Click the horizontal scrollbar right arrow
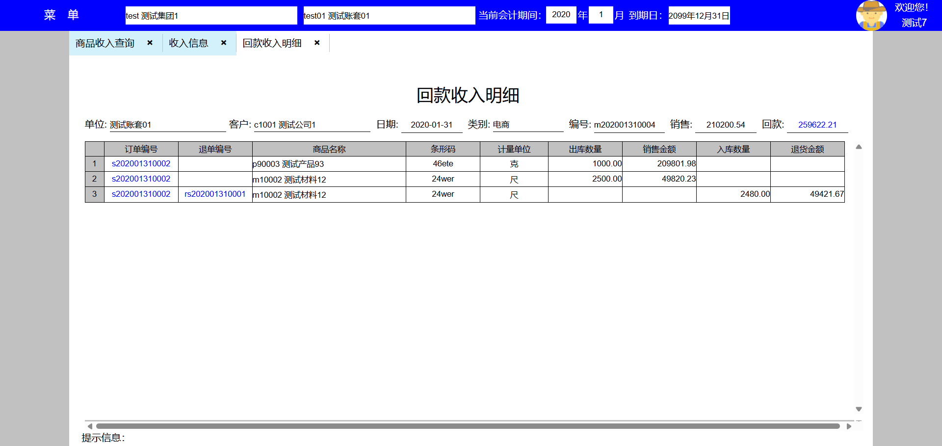Screen dimensions: 942x446 coord(849,426)
